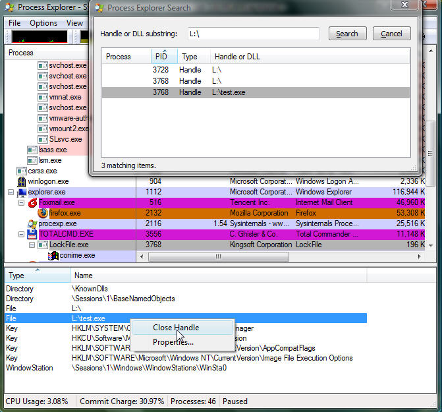Click the process list scroll up arrow

(431, 51)
